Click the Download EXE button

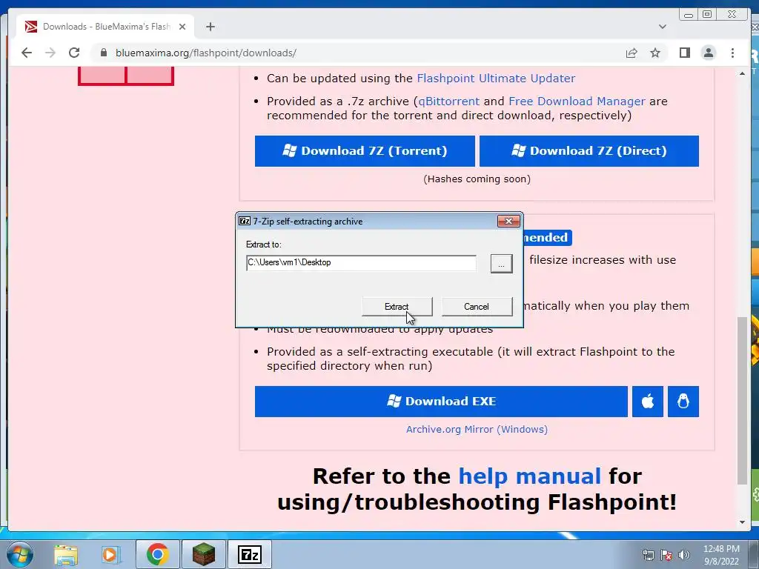[x=441, y=401]
